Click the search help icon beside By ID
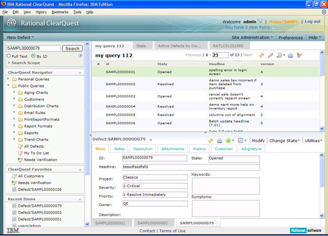The height and width of the screenshot is (236, 328). click(80, 56)
